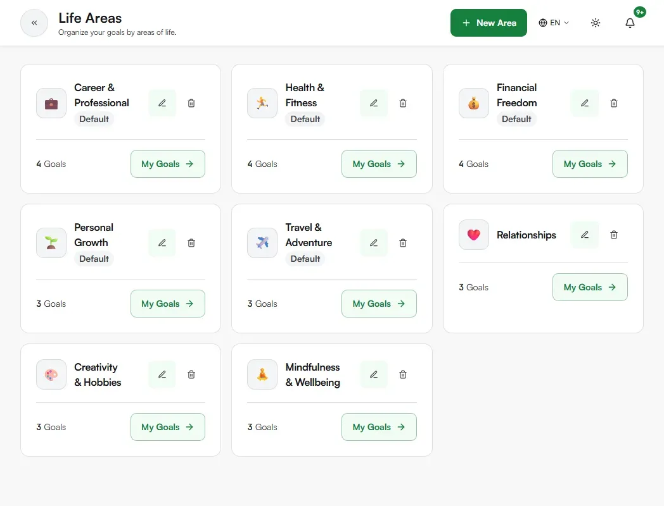664x506 pixels.
Task: Edit the Travel & Adventure area
Action: click(x=374, y=243)
